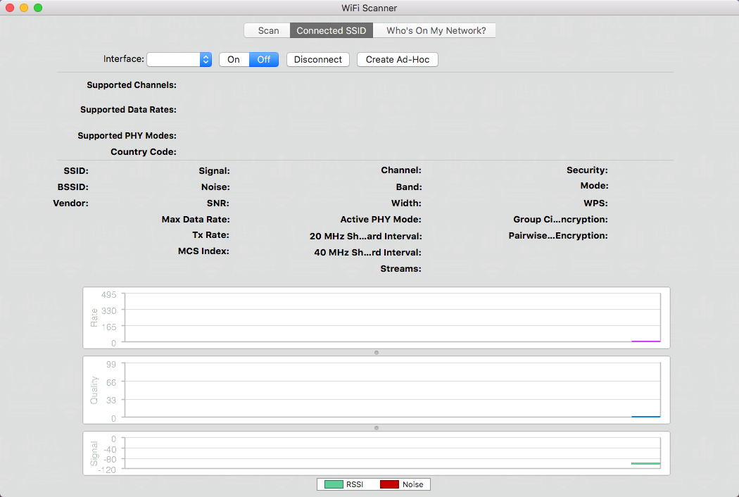This screenshot has height=497, width=739.
Task: Turn WiFi On with the On segment
Action: tap(234, 59)
